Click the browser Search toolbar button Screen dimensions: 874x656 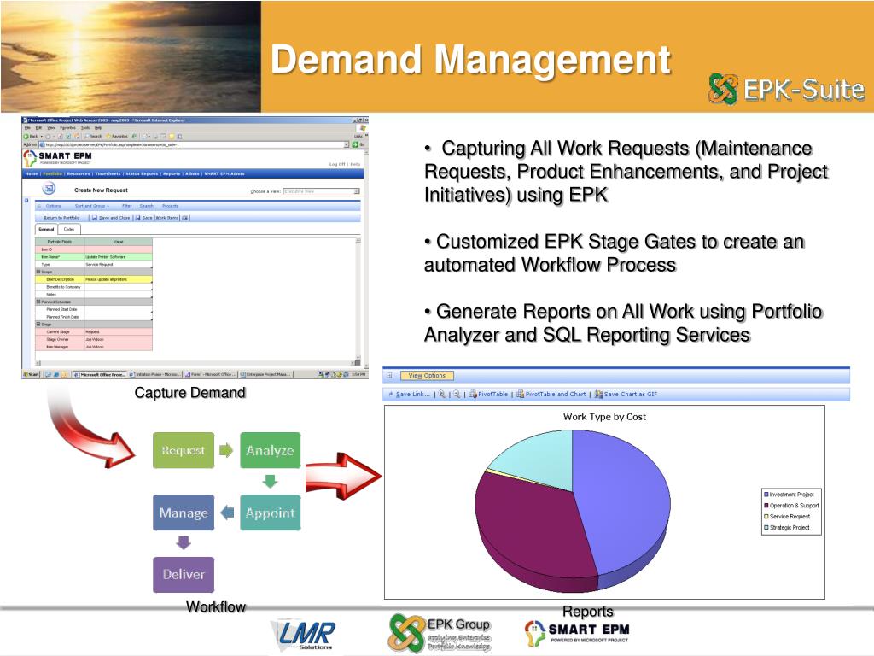[93, 136]
